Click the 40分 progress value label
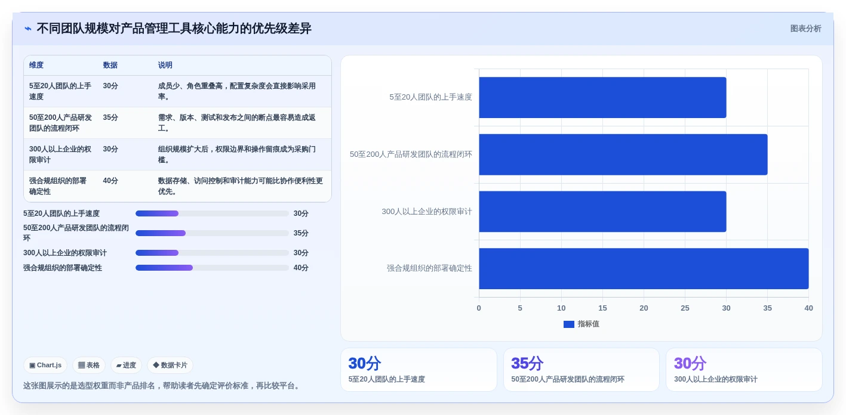Image resolution: width=846 pixels, height=415 pixels. click(x=301, y=268)
